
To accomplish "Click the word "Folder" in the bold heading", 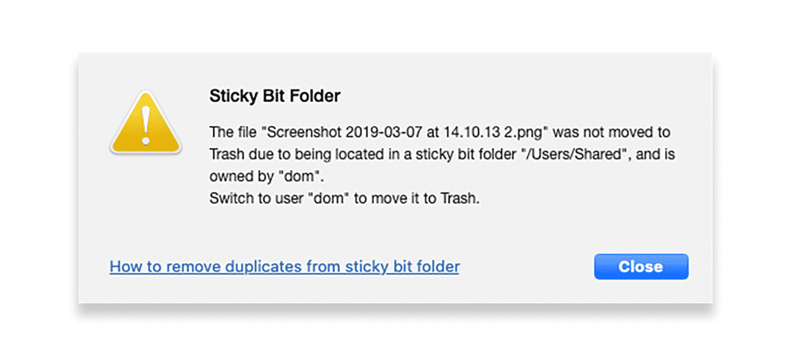I will click(316, 96).
